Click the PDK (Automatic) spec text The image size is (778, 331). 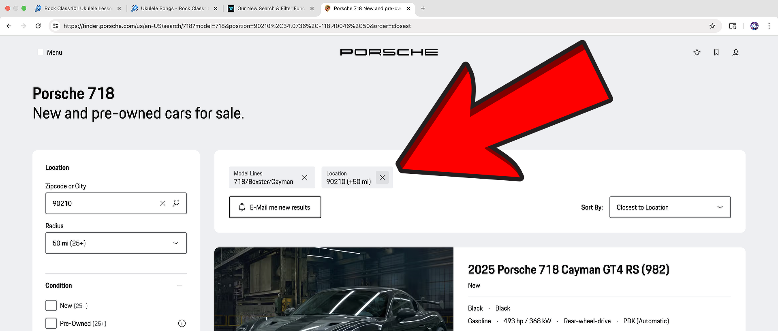pos(646,321)
